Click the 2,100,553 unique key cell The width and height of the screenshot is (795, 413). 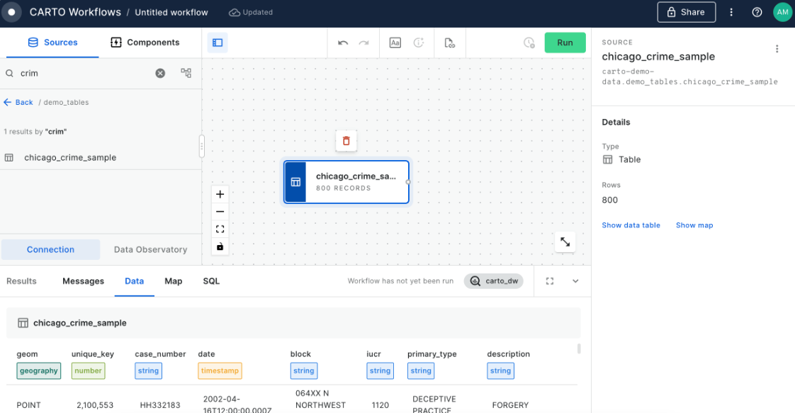click(x=95, y=405)
